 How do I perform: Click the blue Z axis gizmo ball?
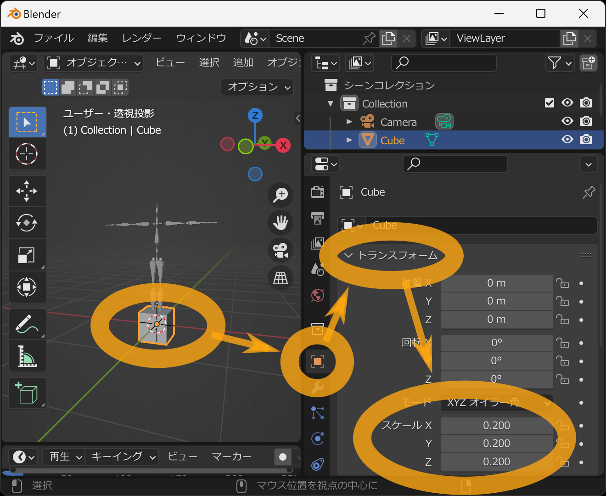[x=255, y=115]
